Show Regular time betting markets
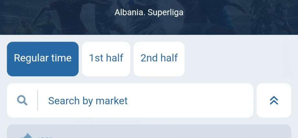The height and width of the screenshot is (138, 298). (43, 59)
